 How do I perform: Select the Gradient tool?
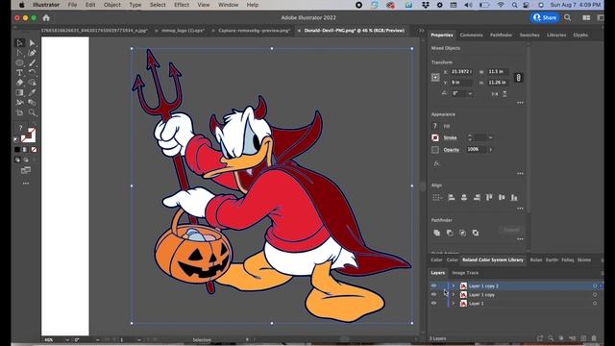19,92
